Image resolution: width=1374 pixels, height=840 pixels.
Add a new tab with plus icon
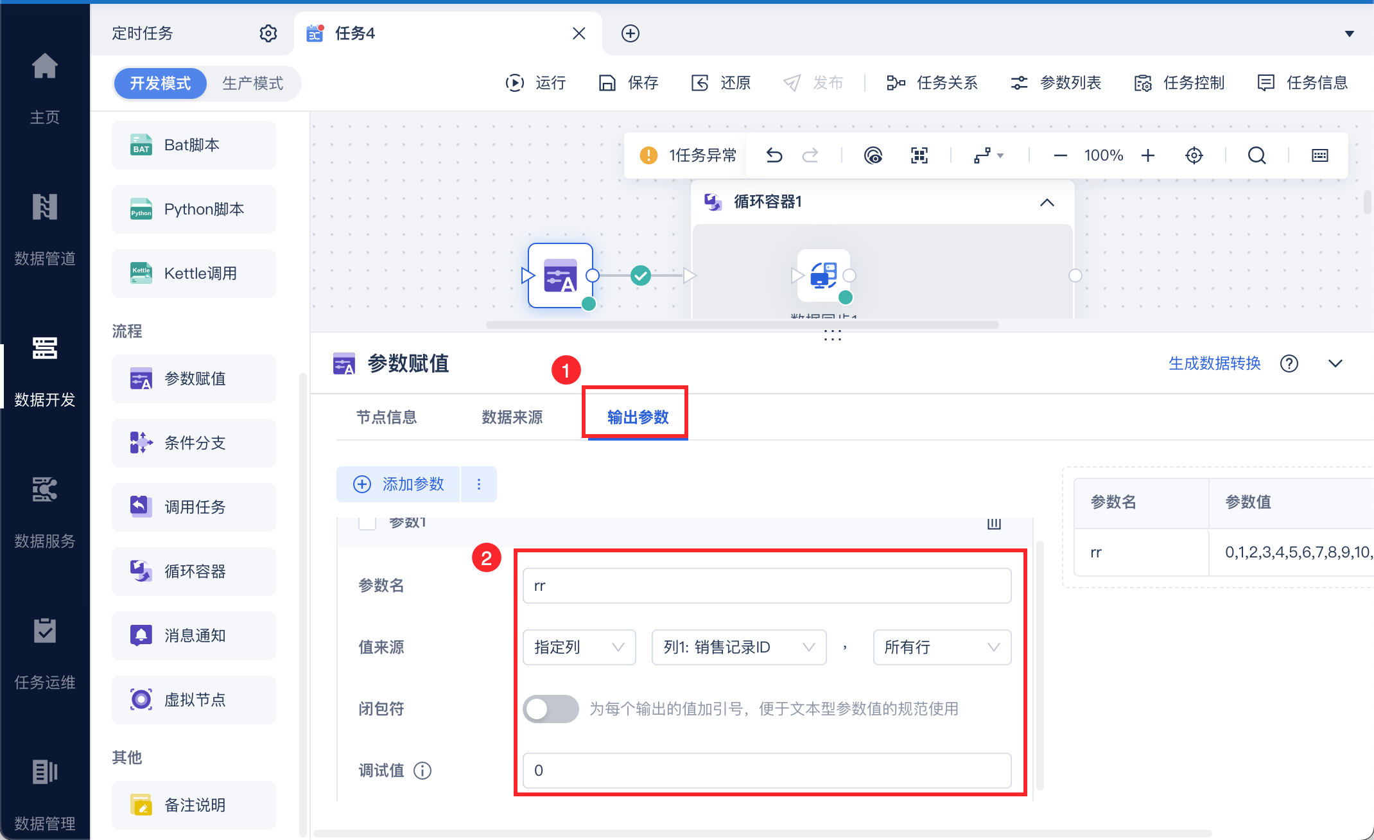click(630, 33)
